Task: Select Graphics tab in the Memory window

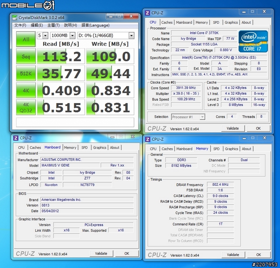Action: point(231,149)
